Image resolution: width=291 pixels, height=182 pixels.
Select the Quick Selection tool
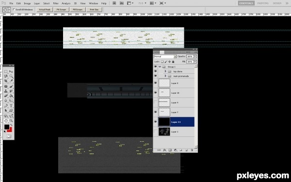11,76
